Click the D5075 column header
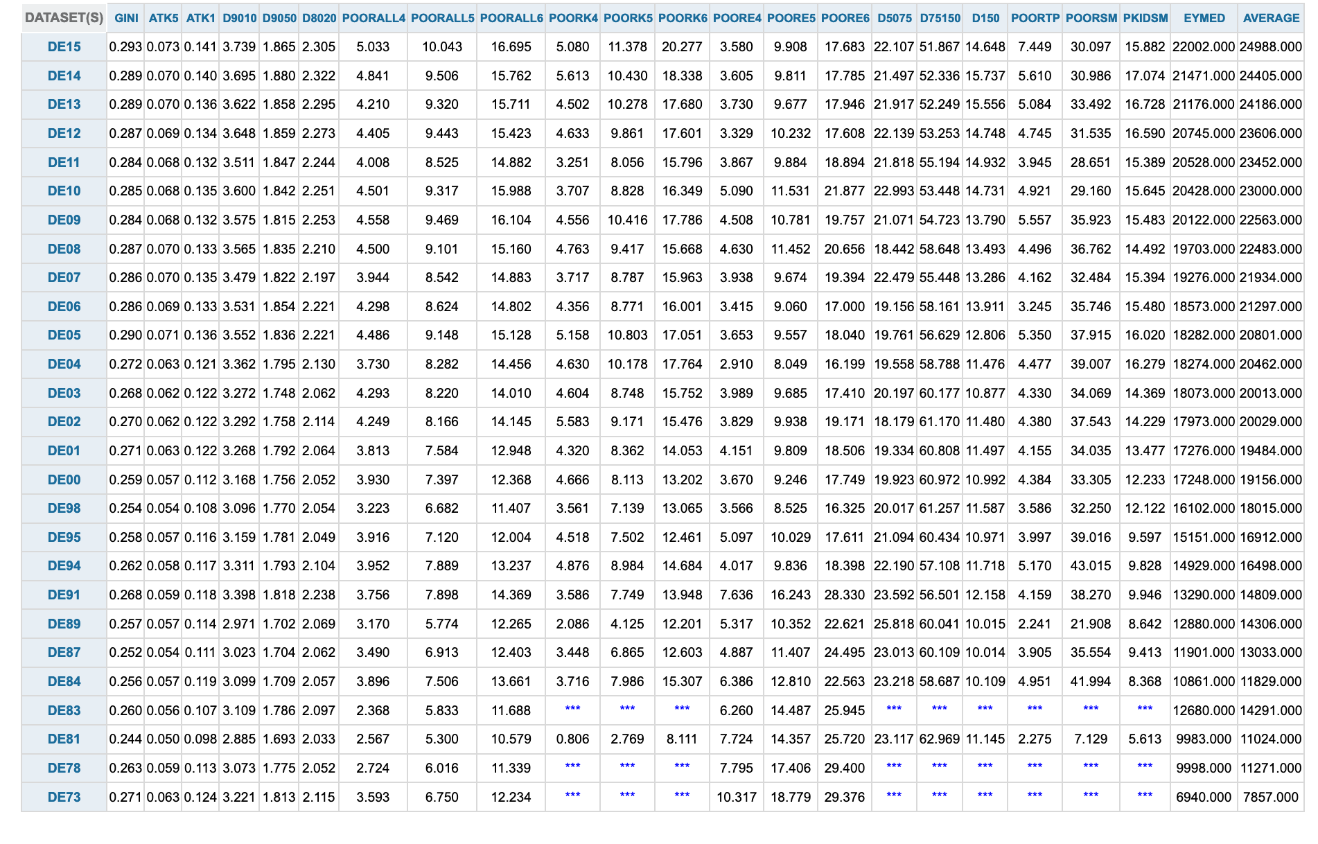The width and height of the screenshot is (1318, 844). (895, 18)
